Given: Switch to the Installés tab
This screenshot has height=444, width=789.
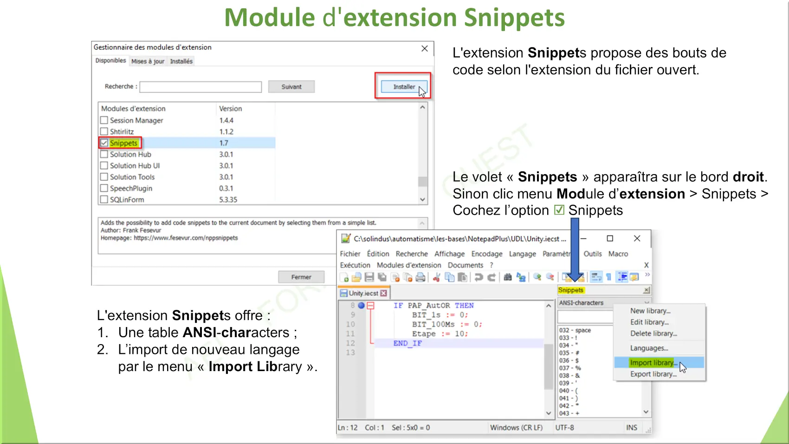Looking at the screenshot, I should (x=181, y=61).
